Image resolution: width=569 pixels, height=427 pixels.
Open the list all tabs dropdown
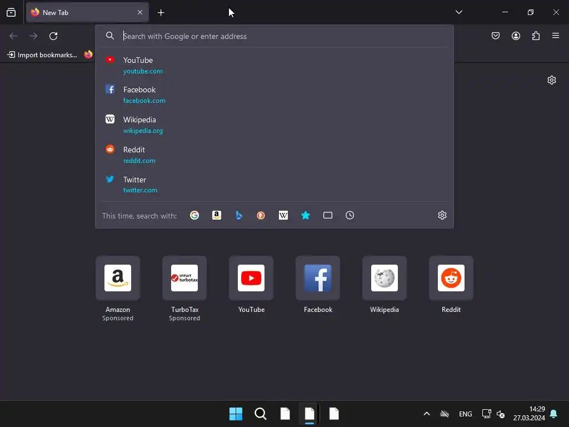[458, 12]
